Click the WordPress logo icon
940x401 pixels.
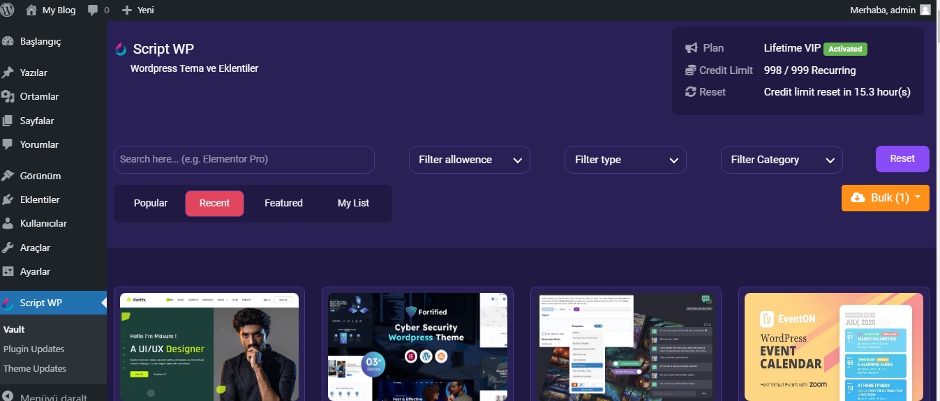click(x=8, y=10)
